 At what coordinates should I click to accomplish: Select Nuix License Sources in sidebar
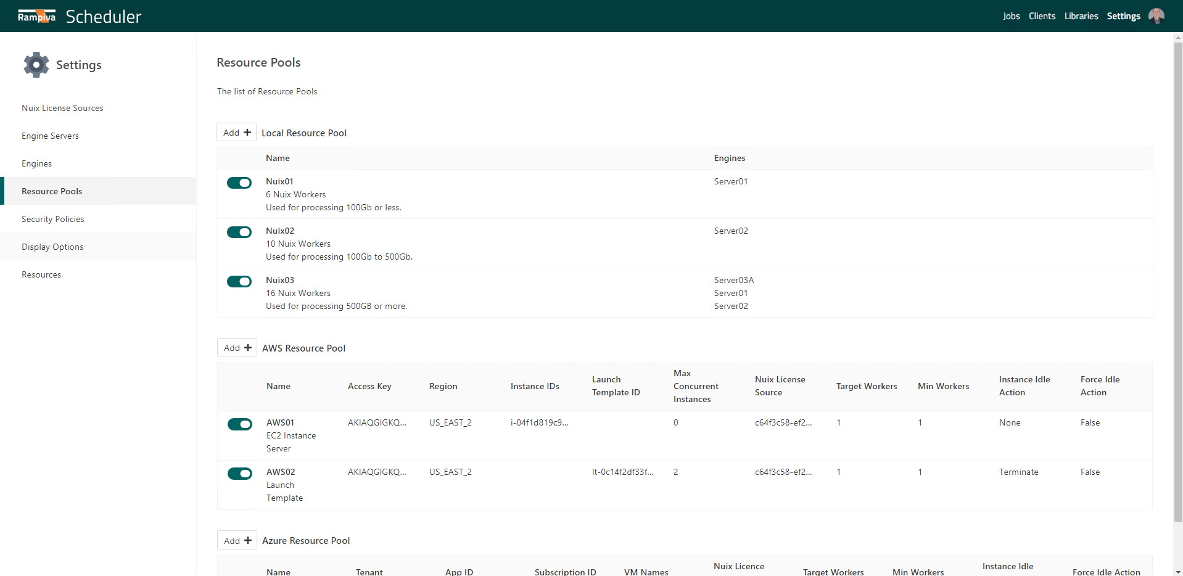[x=62, y=108]
